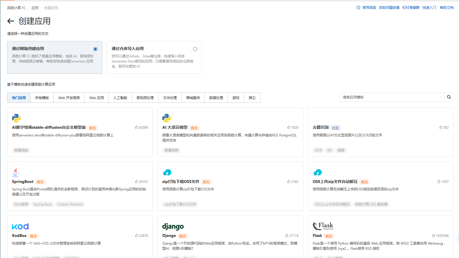Click the Python logo on AI 大语言模型 card
The image size is (459, 258).
167,118
